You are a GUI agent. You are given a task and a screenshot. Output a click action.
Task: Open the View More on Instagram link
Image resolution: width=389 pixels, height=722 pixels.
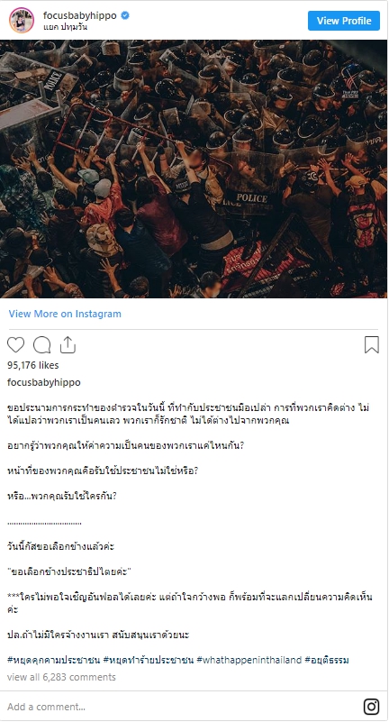[x=65, y=314]
